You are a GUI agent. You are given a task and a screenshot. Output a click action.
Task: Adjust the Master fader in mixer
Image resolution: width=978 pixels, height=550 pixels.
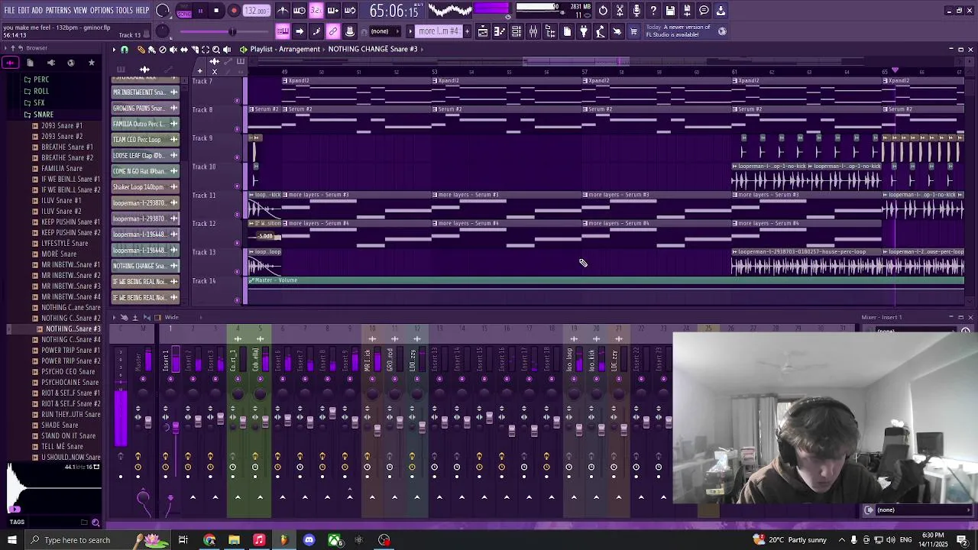(x=147, y=421)
